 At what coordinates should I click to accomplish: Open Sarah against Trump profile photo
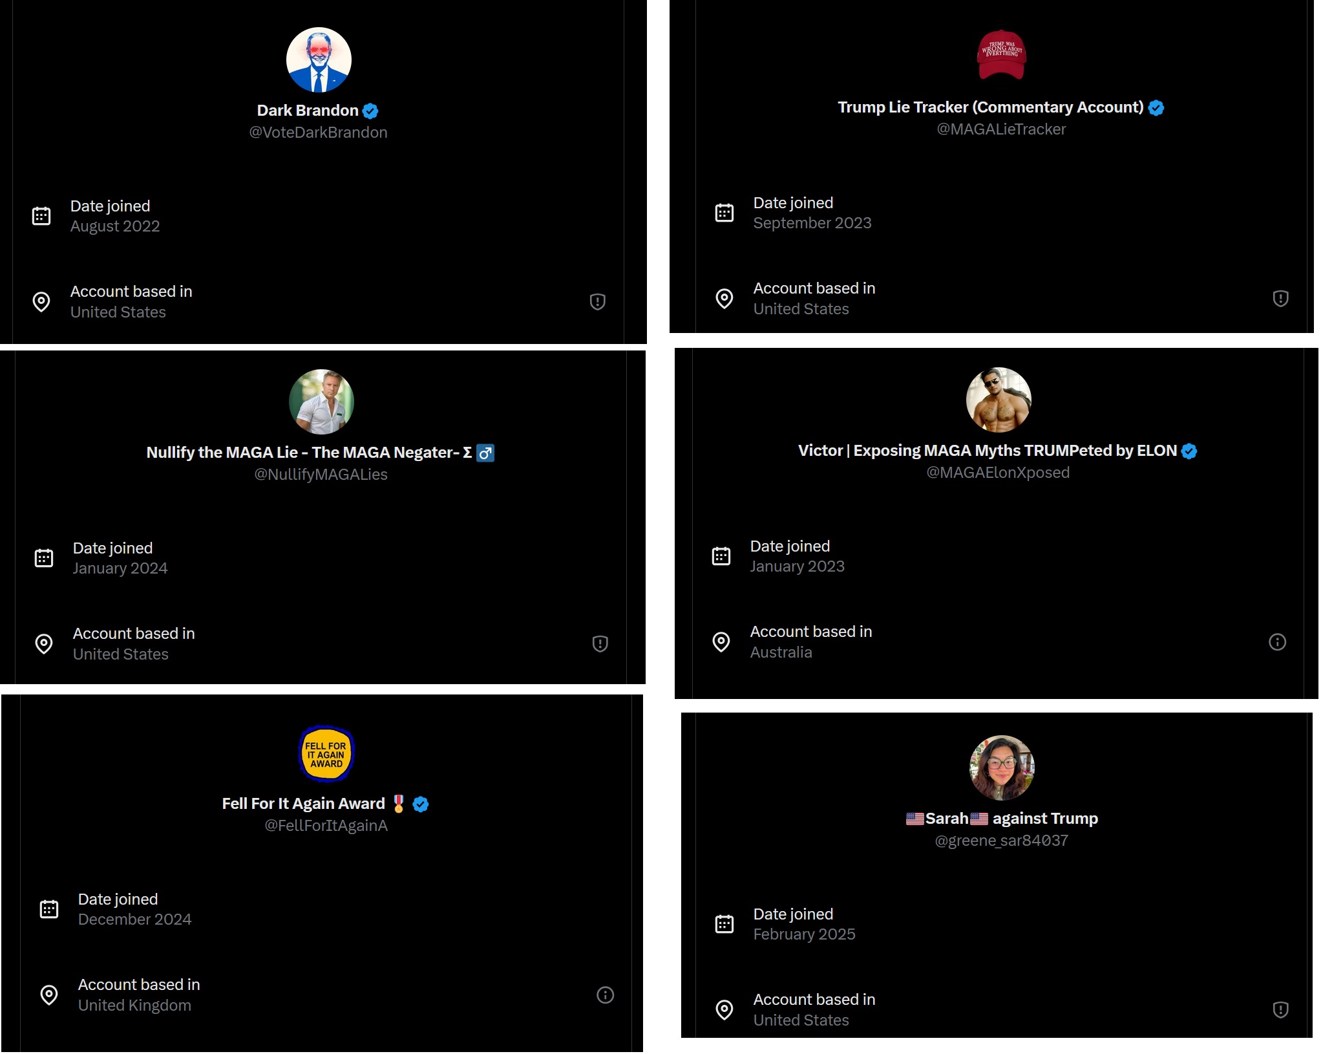pyautogui.click(x=1001, y=768)
